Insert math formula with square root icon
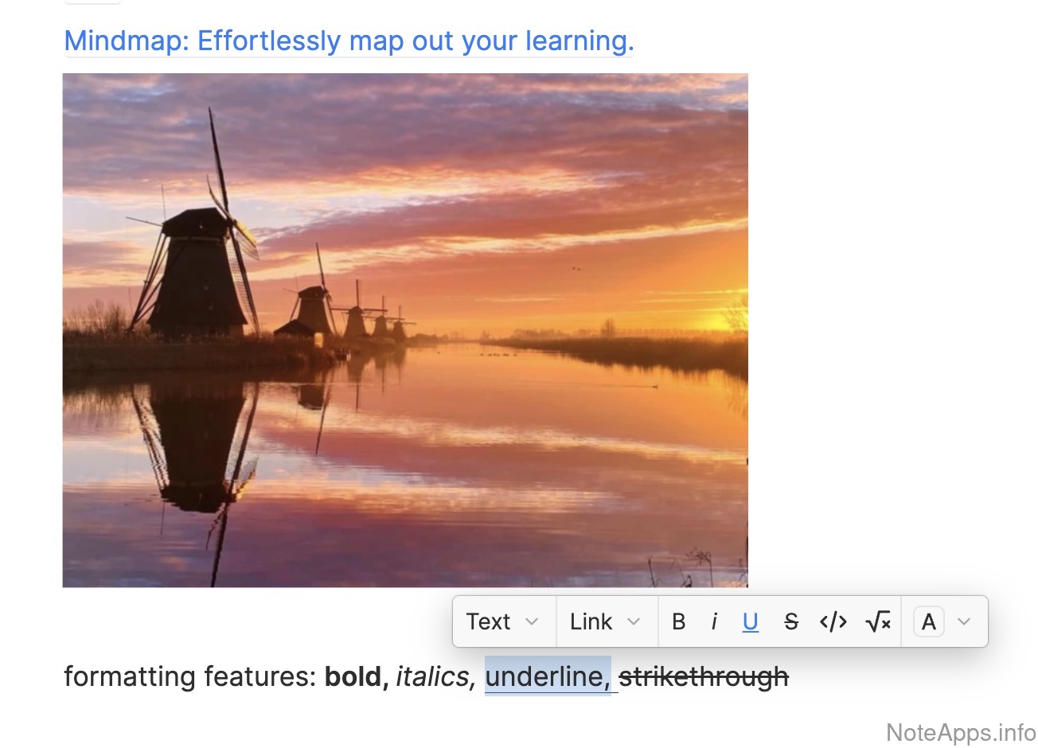The width and height of the screenshot is (1038, 748). click(x=877, y=621)
